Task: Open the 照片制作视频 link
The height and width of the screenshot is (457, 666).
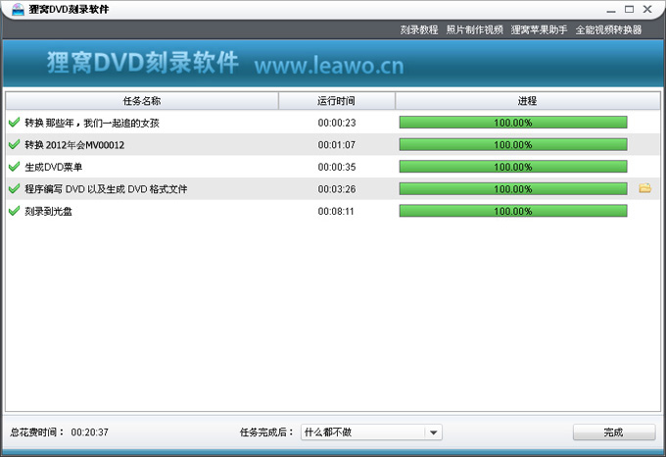Action: 474,29
